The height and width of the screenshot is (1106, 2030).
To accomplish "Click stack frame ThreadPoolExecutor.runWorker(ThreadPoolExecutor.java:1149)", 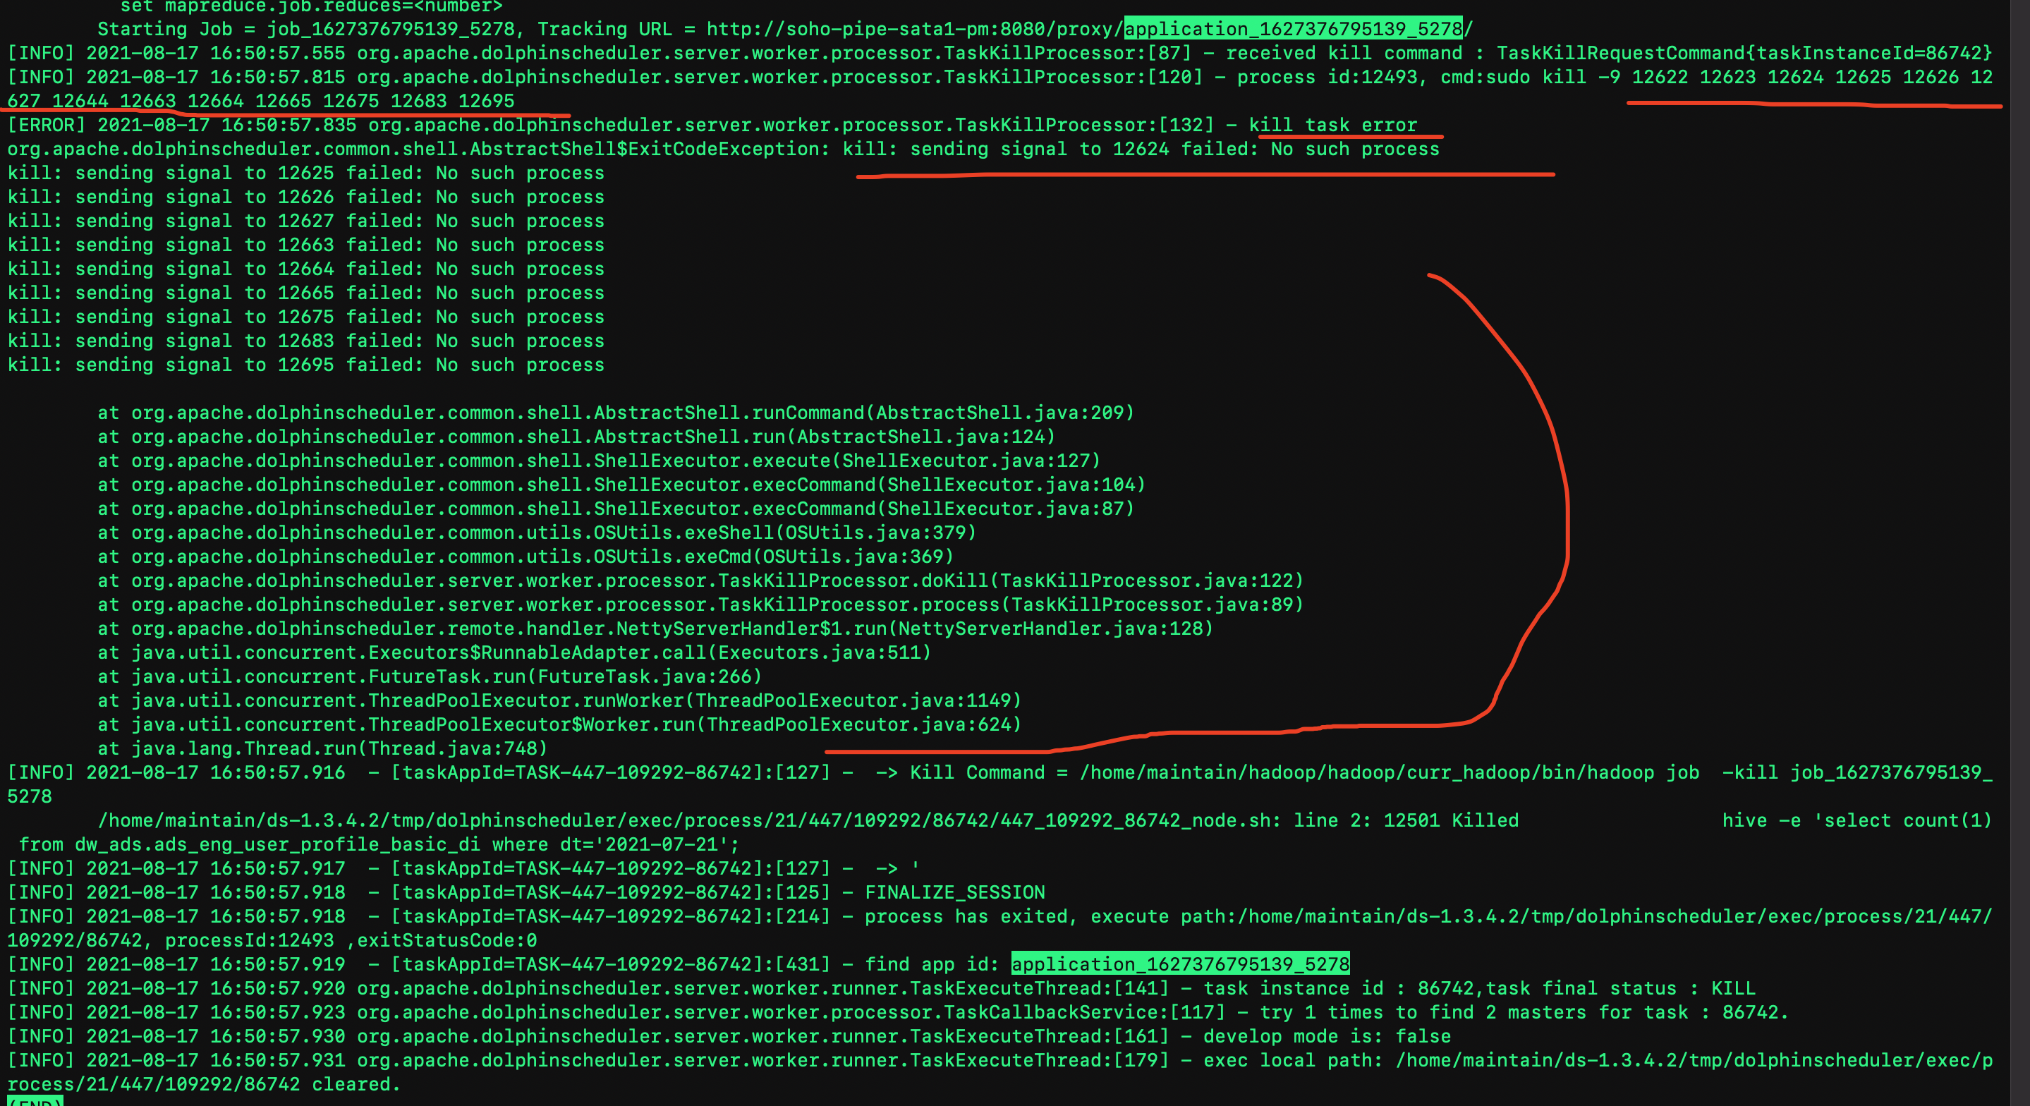I will point(559,701).
